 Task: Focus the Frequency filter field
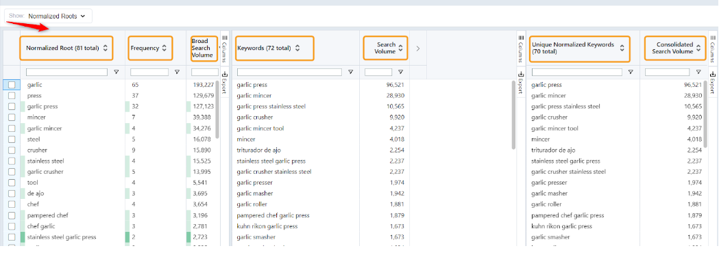(149, 72)
